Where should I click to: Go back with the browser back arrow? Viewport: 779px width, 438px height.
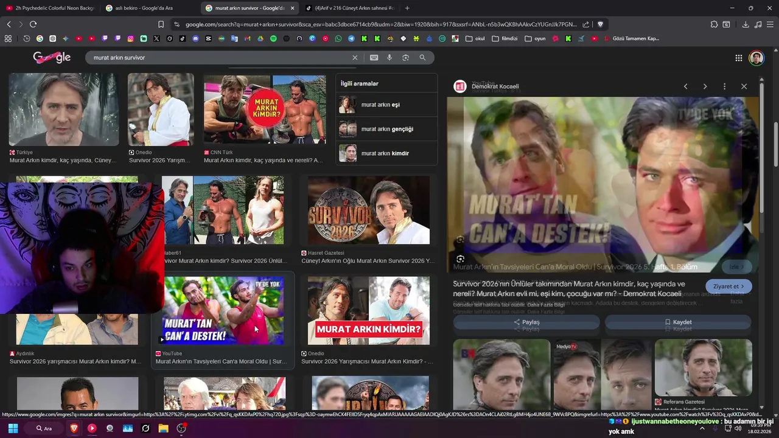tap(9, 24)
